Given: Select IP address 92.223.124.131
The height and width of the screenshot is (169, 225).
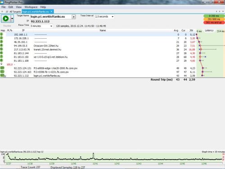Looking at the screenshot, I should coord(22,69).
